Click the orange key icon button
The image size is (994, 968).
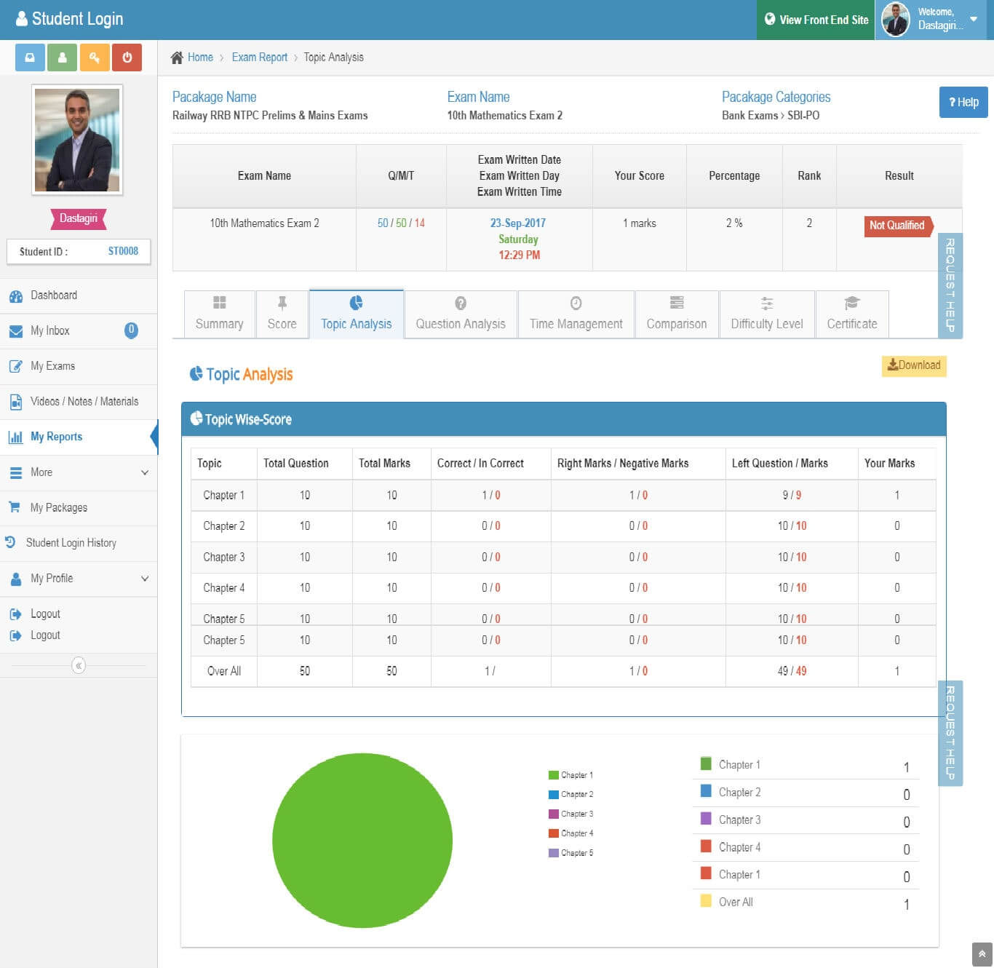pyautogui.click(x=95, y=57)
